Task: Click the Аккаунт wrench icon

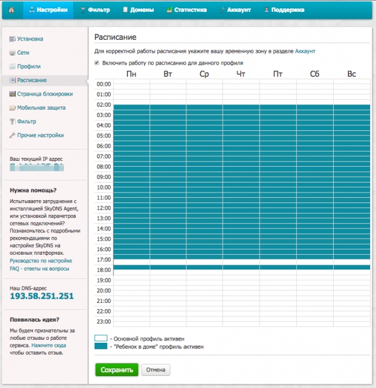Action: [x=222, y=10]
